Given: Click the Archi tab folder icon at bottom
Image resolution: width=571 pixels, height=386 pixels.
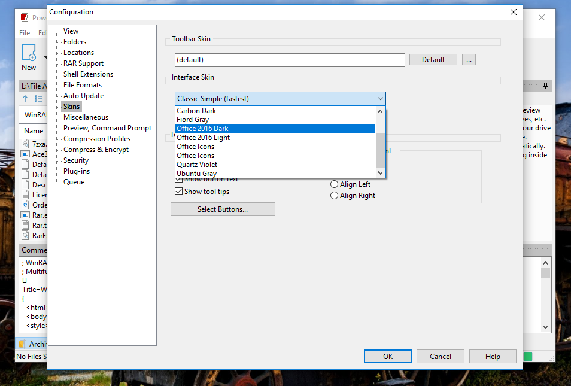Looking at the screenshot, I should [22, 344].
